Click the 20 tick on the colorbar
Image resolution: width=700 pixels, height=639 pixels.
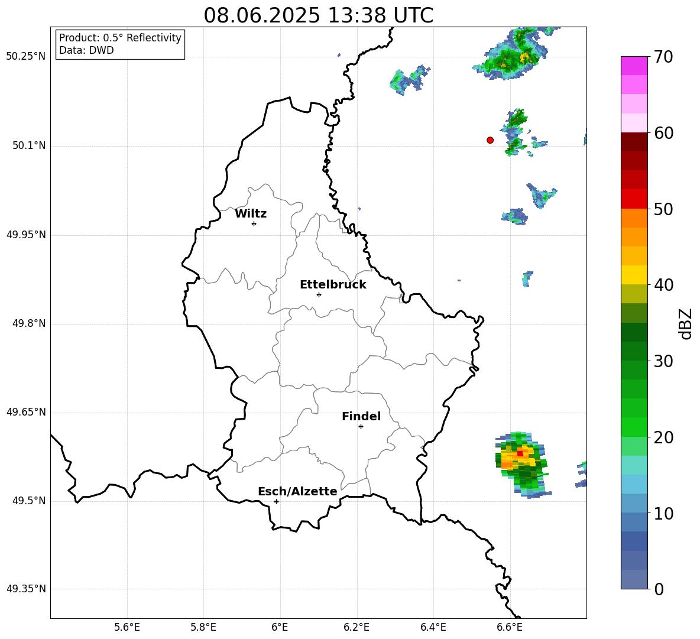663,437
